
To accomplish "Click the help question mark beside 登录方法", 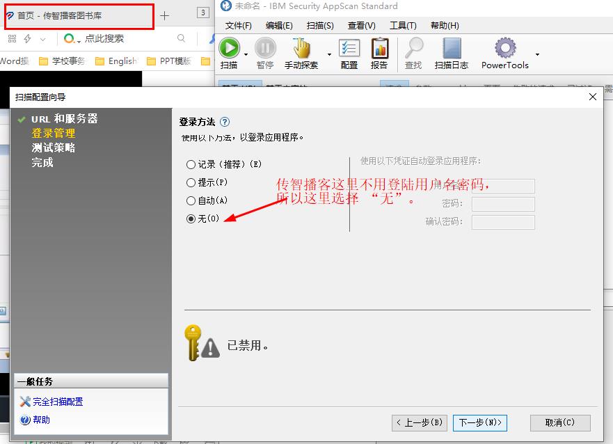I will [x=225, y=122].
